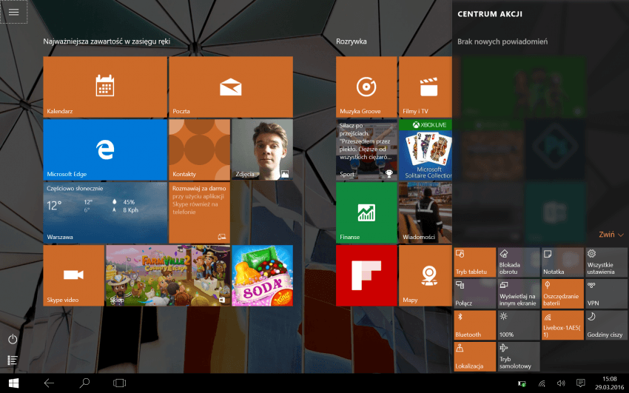Open taskbar search magnifier

(84, 383)
